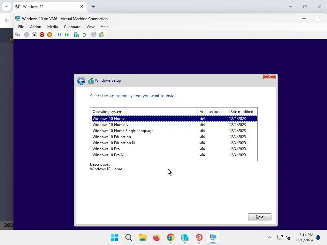The image size is (327, 245).
Task: Launch Firefox from taskbar
Action: coord(156,237)
